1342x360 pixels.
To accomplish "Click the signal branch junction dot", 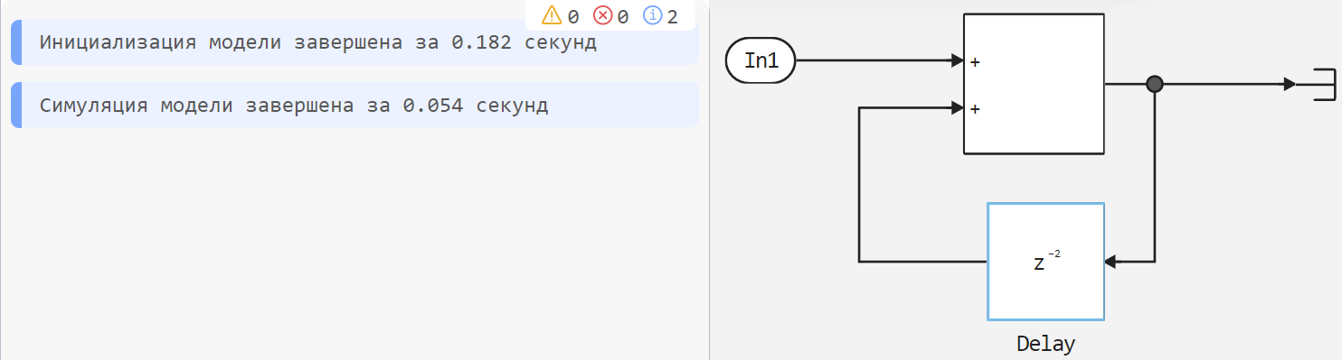I will [1154, 84].
